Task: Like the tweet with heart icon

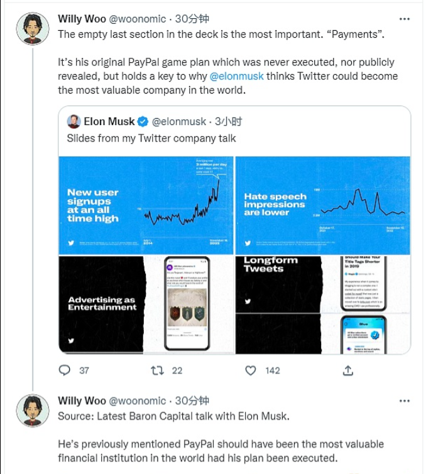Action: (x=251, y=370)
